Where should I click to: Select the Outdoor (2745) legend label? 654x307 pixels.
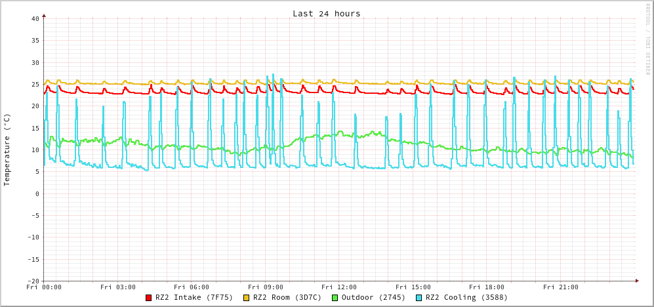click(x=373, y=297)
